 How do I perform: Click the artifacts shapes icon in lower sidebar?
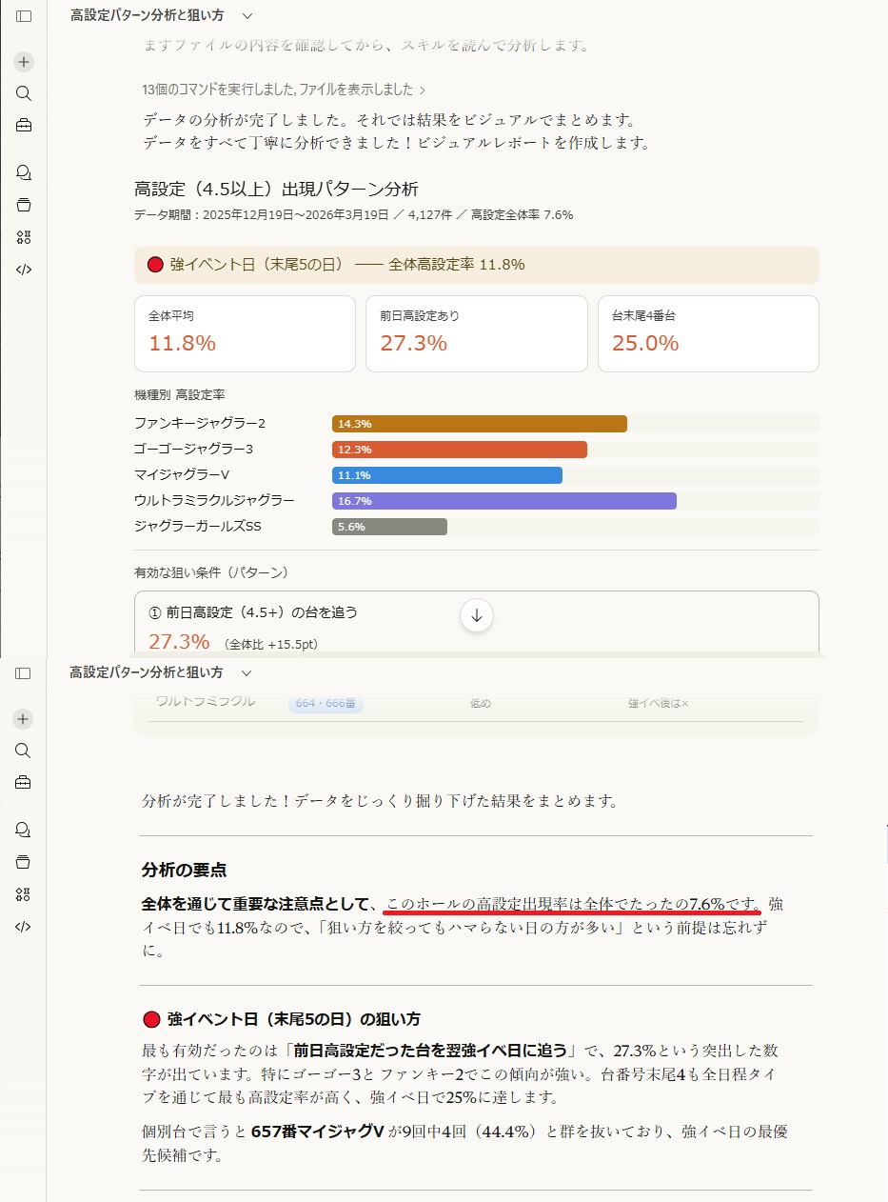tap(24, 894)
